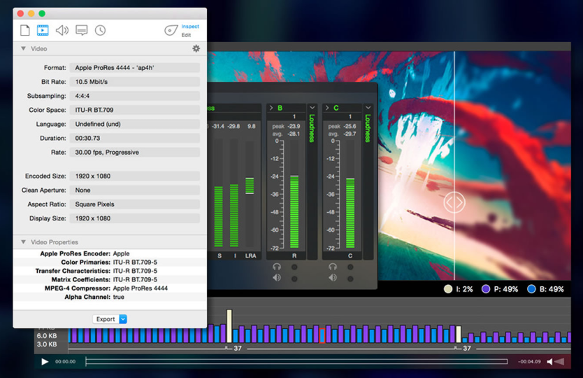Toggle the solo dot beside channel R headphones

point(294,267)
